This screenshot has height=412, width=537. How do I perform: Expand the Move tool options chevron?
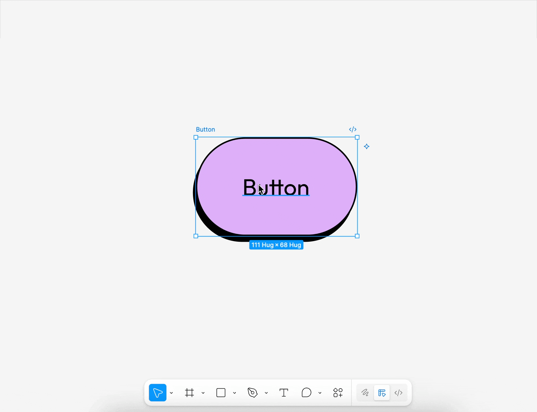tap(171, 393)
